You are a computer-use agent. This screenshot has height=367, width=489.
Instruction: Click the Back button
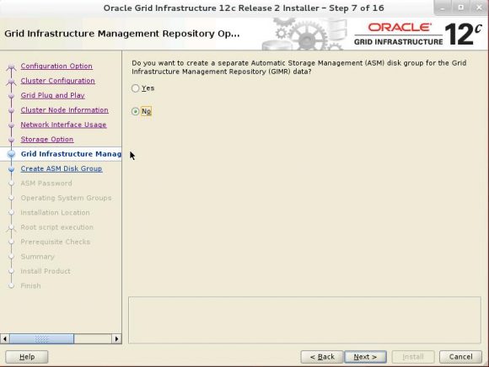click(322, 357)
